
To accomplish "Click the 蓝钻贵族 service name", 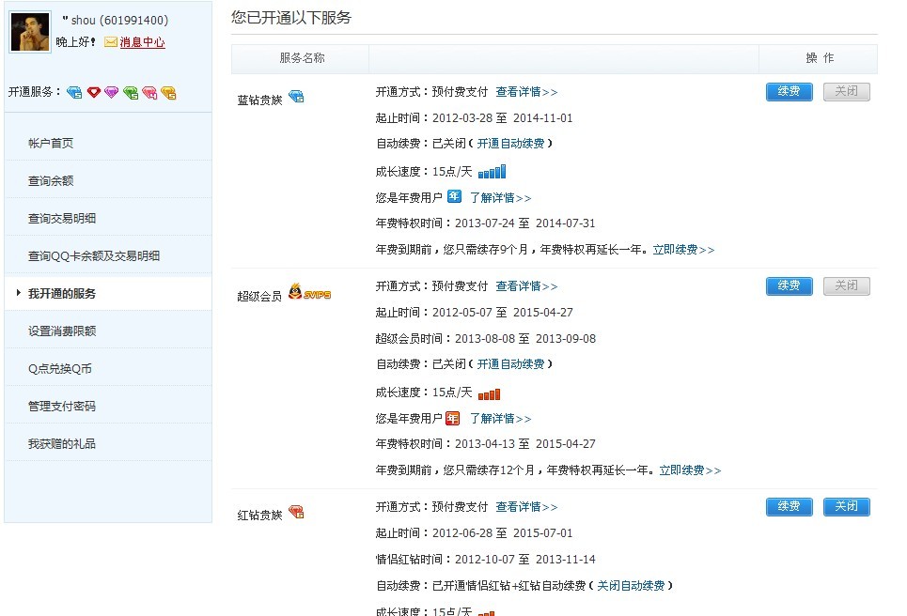I will coord(259,100).
